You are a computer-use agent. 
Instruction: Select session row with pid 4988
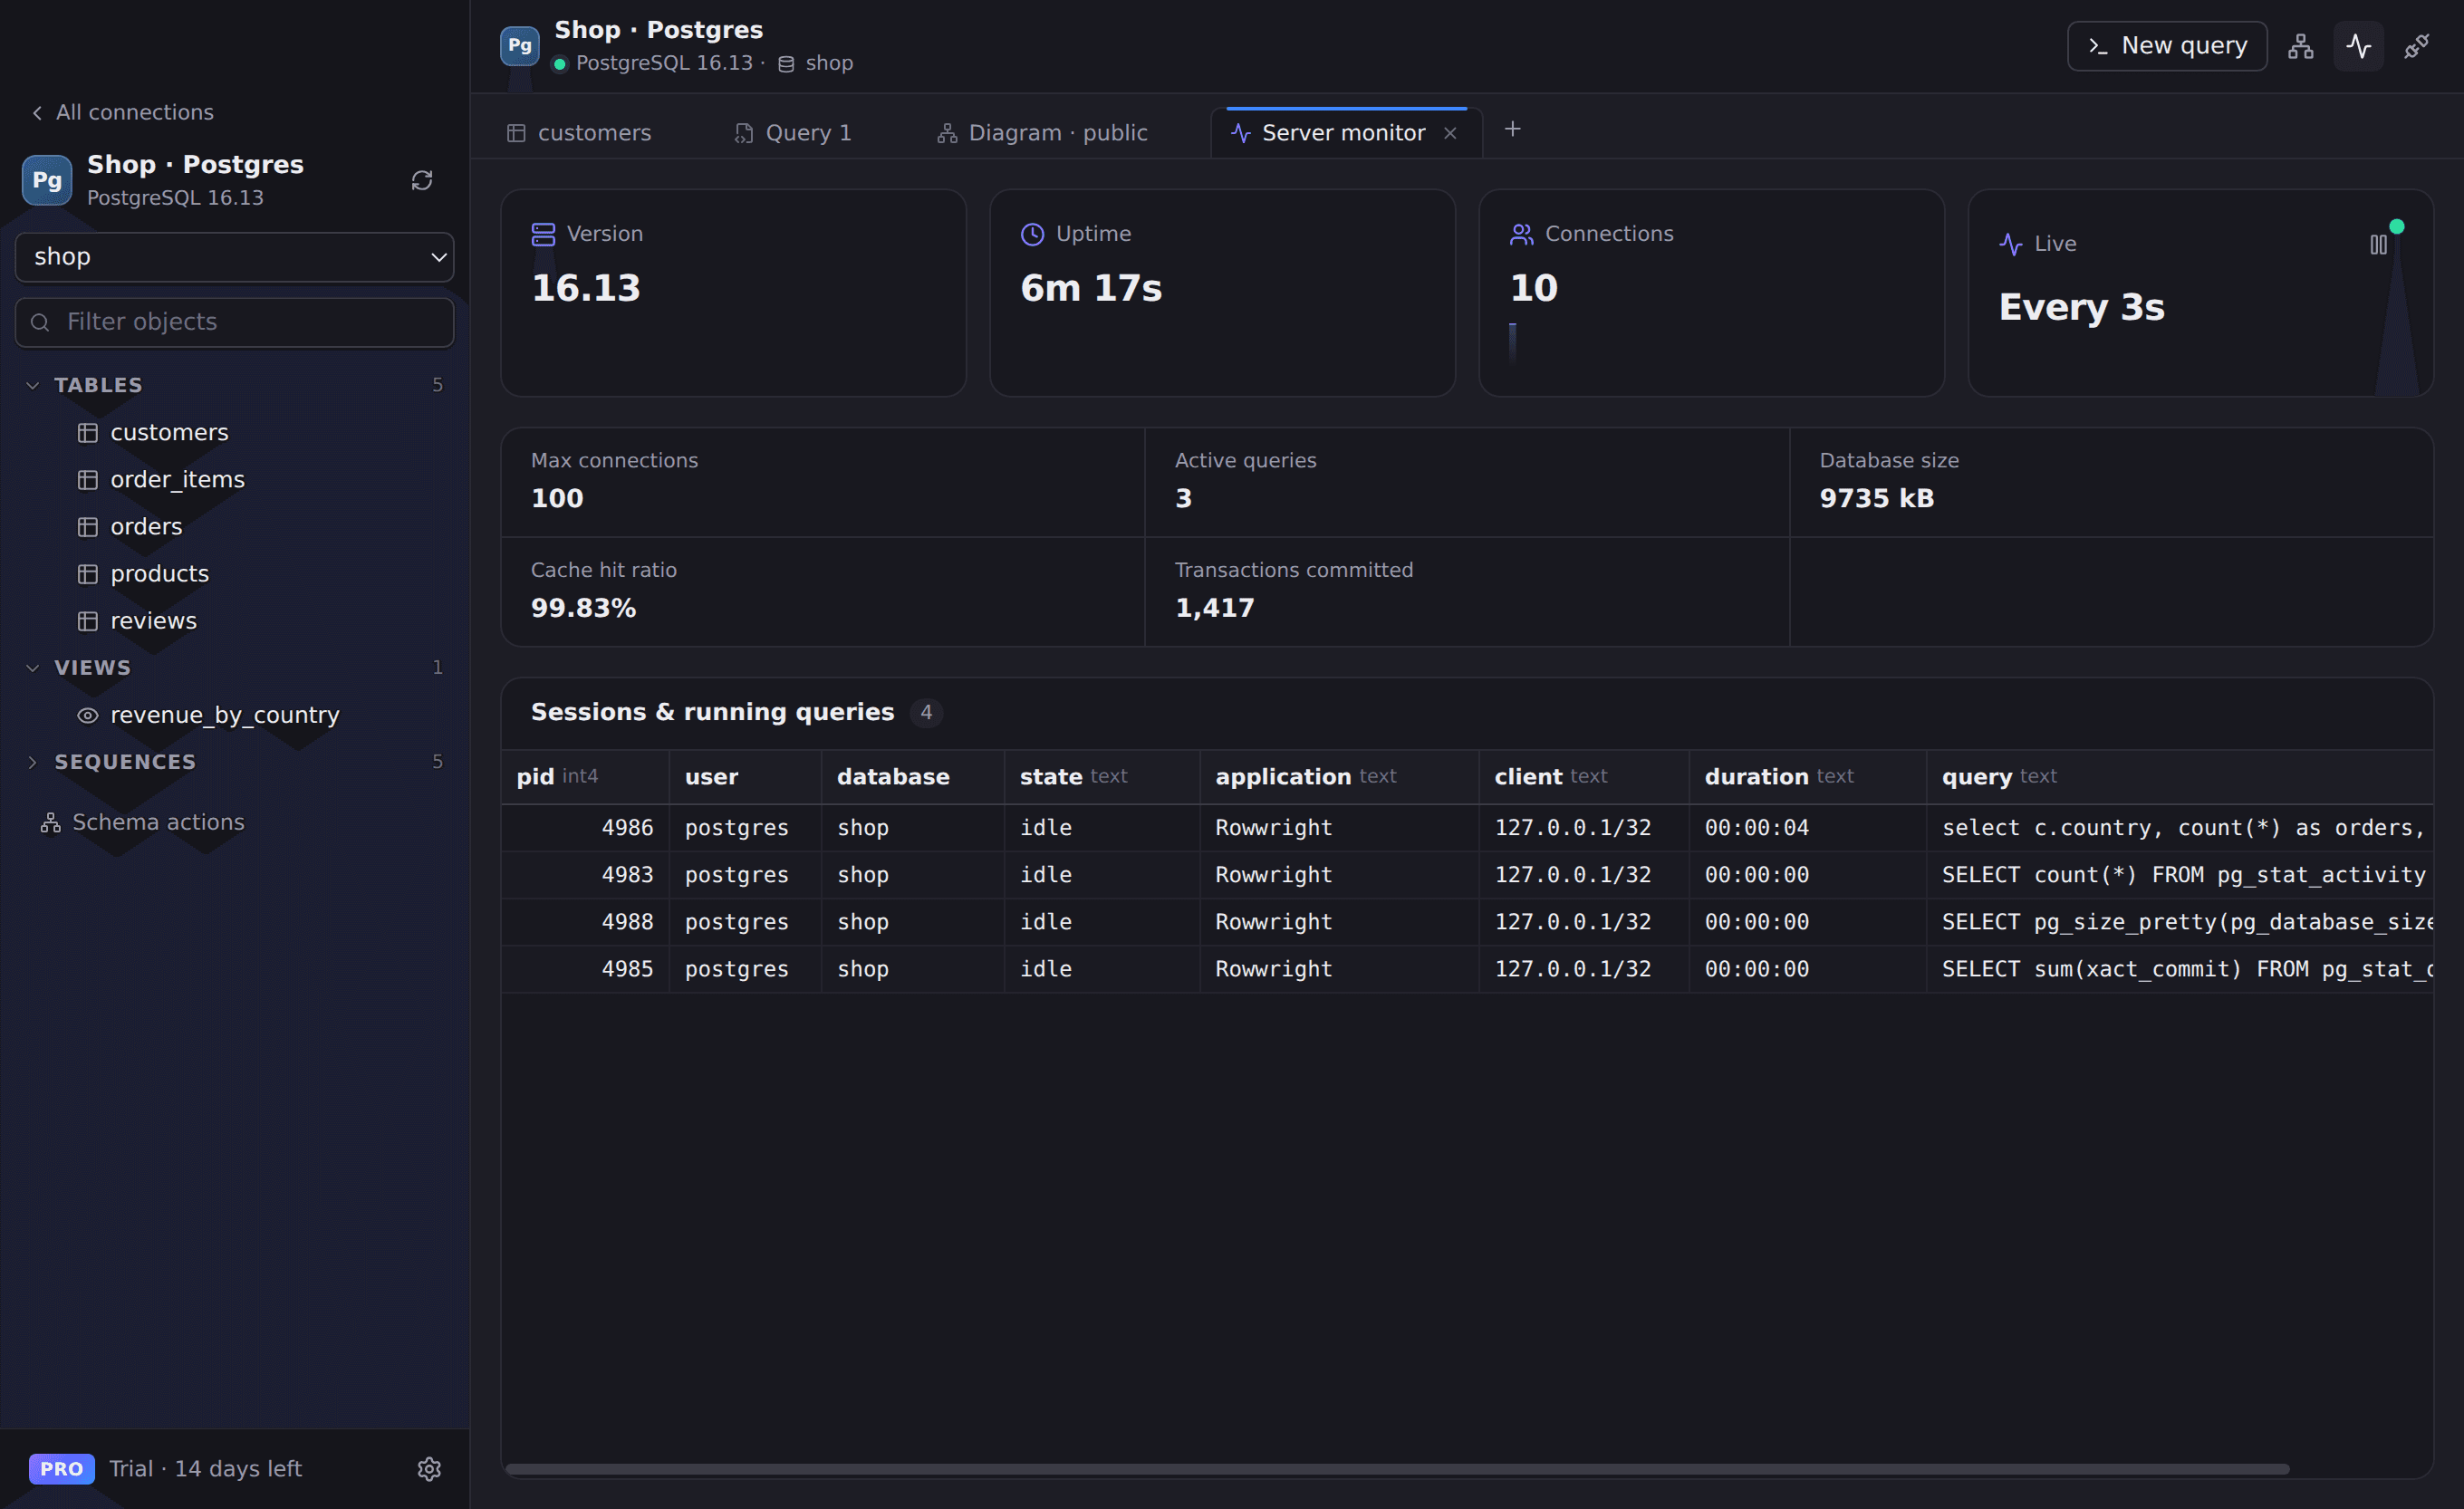pyautogui.click(x=1467, y=921)
